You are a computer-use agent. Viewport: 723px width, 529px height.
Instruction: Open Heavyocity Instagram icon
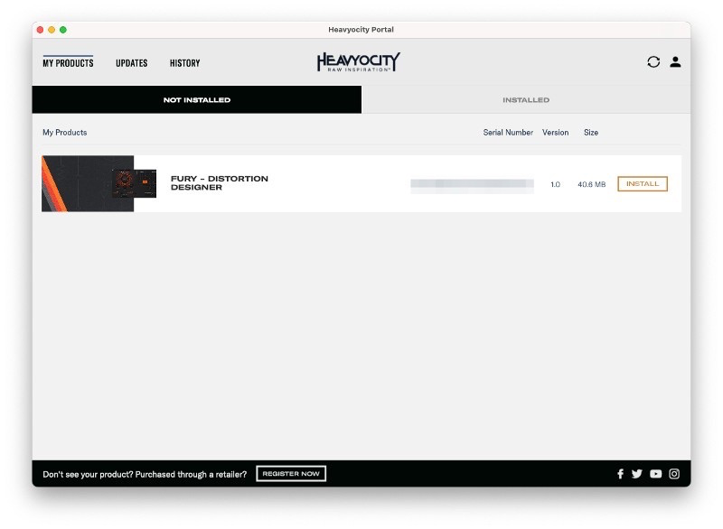pos(673,474)
